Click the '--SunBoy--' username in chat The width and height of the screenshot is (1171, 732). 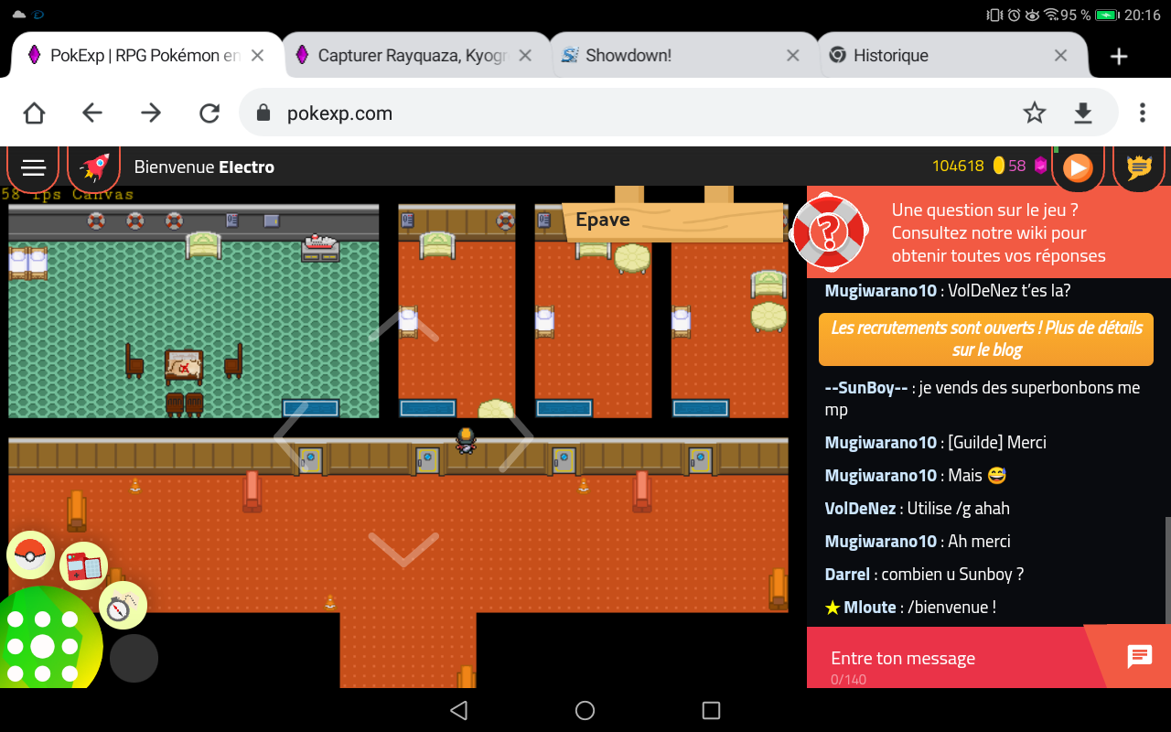[x=866, y=388]
